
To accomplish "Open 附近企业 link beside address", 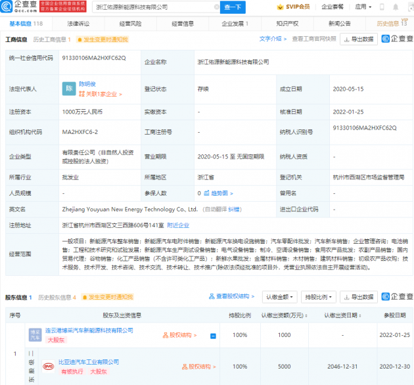I will (x=178, y=225).
